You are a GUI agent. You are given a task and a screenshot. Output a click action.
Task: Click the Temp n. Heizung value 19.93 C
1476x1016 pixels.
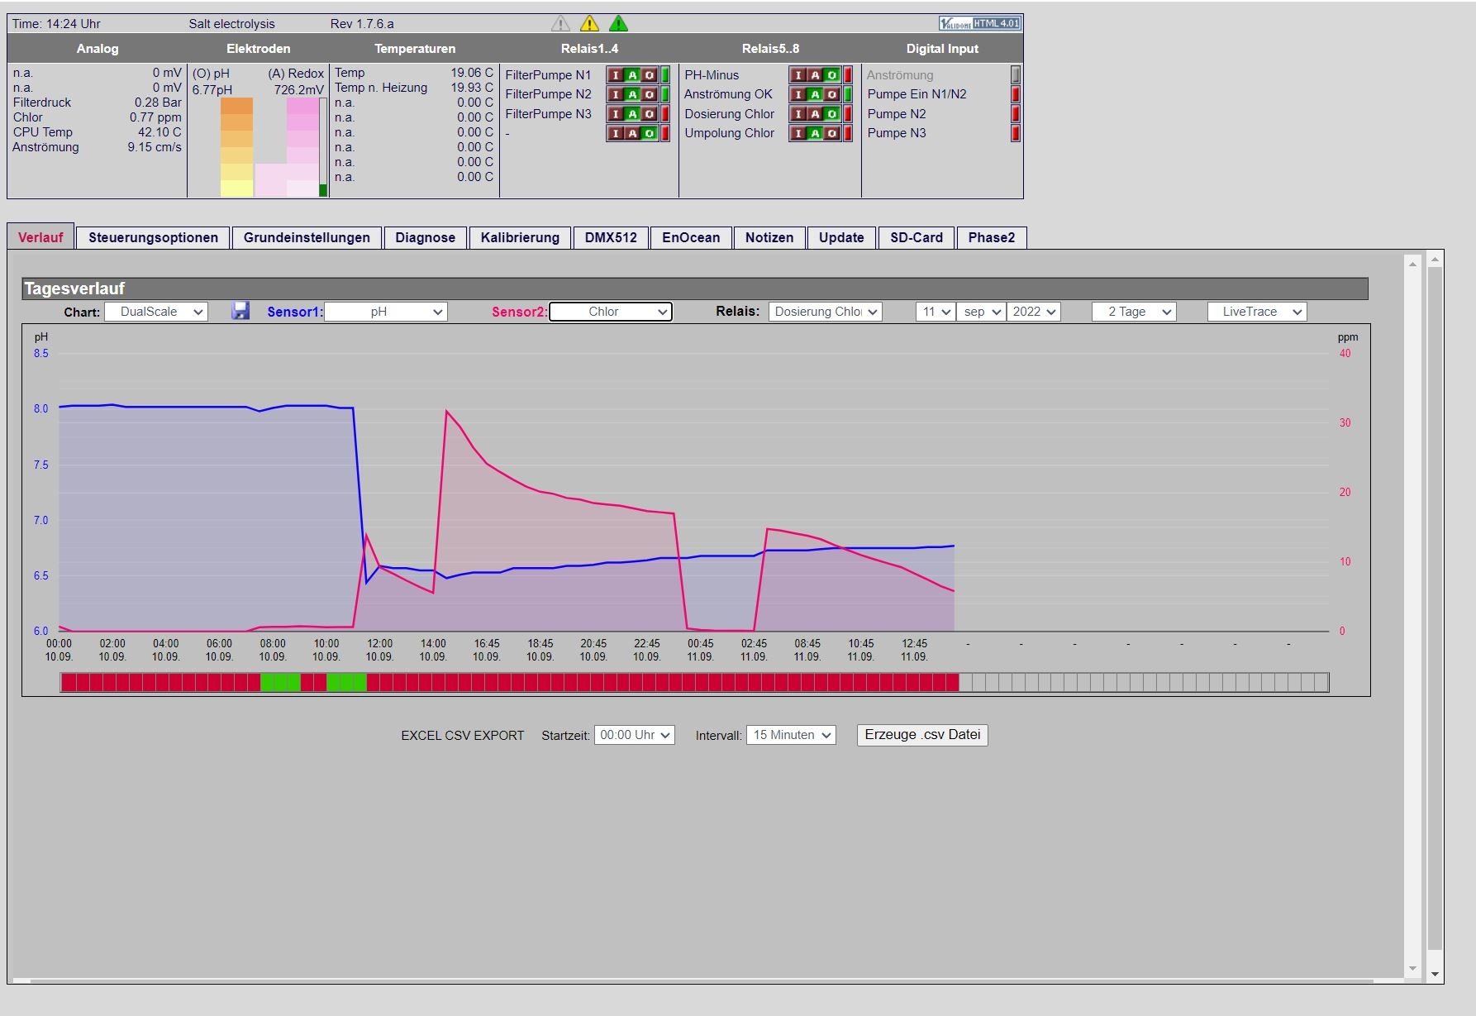(472, 88)
